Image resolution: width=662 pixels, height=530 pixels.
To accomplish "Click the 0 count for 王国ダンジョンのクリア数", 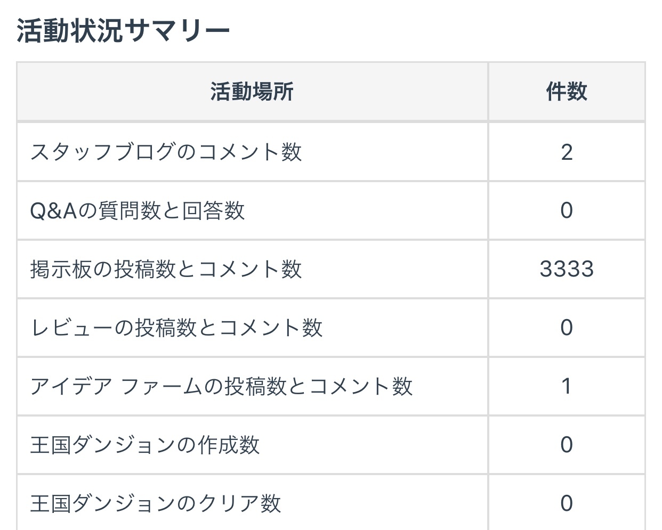I will pos(567,503).
